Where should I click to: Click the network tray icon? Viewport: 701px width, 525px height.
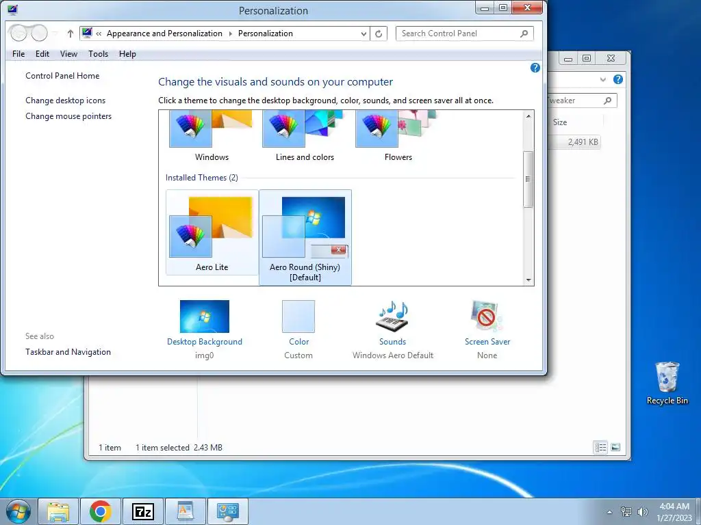(x=626, y=512)
